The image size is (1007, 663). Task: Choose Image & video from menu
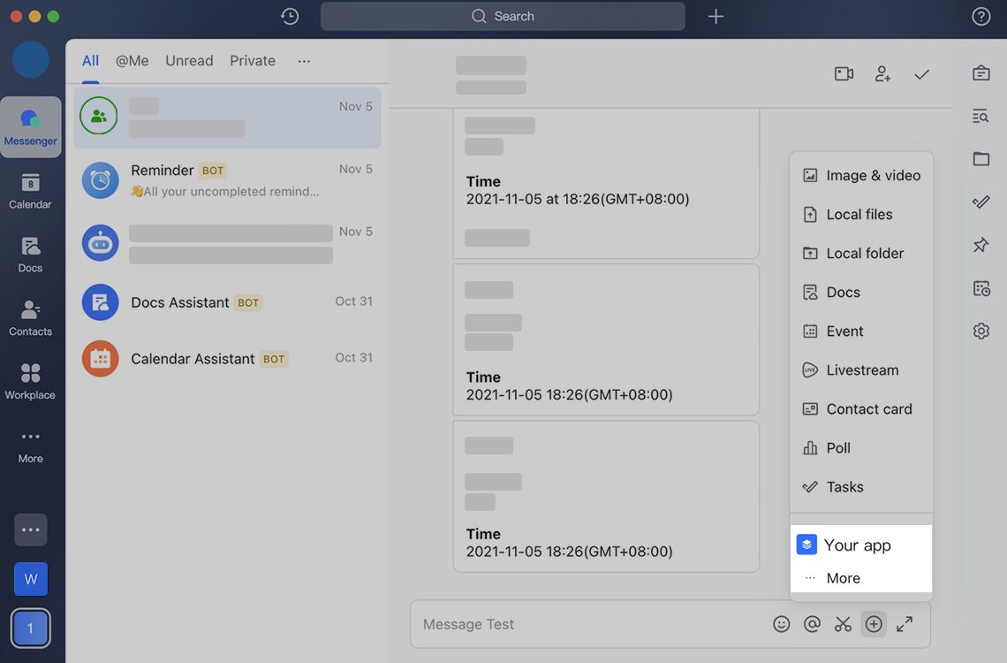(x=861, y=175)
